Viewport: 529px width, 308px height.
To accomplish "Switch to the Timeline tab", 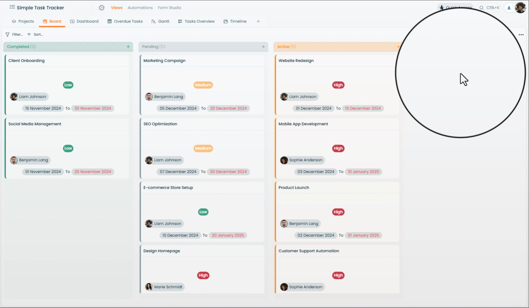I will 235,21.
